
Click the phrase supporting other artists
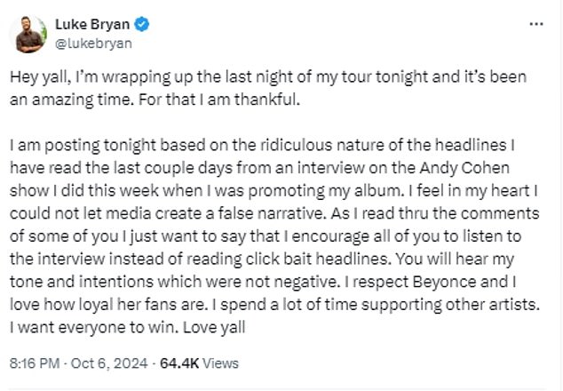click(x=450, y=305)
